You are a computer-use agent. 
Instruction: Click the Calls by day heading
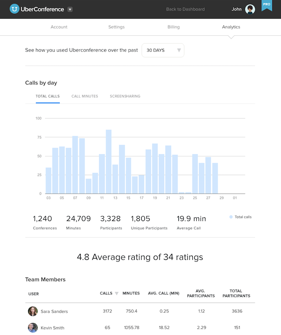[41, 83]
